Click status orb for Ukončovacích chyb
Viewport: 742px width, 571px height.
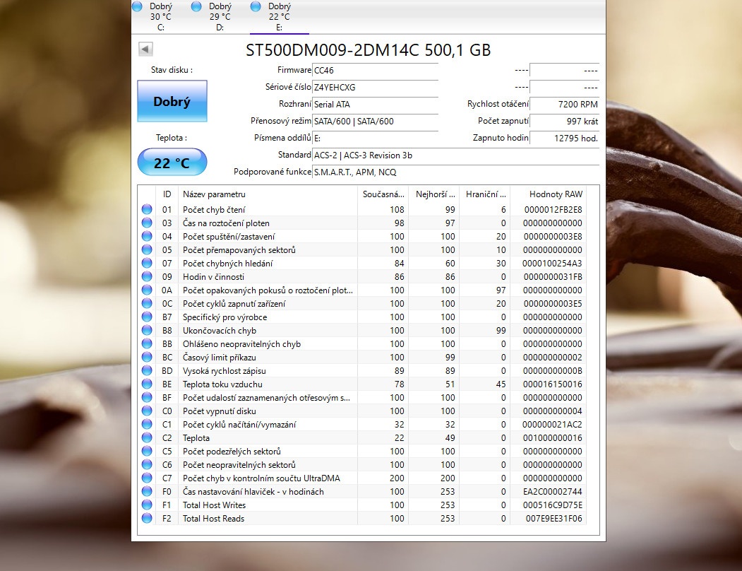point(147,330)
